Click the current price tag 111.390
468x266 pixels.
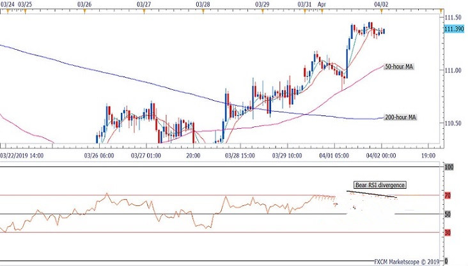pyautogui.click(x=453, y=29)
